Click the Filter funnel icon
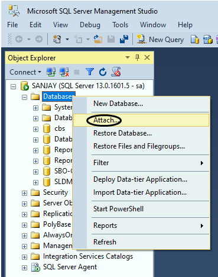218x277 pixels. [90, 72]
